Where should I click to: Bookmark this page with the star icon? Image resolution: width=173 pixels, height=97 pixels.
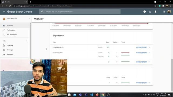pyautogui.click(x=155, y=6)
